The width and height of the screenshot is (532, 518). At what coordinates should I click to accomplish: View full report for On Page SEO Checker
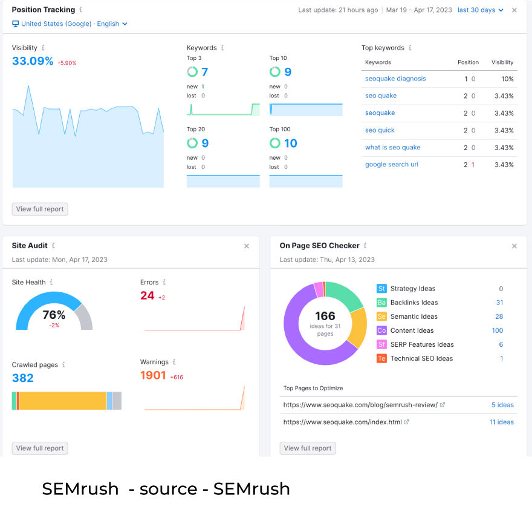pyautogui.click(x=308, y=448)
